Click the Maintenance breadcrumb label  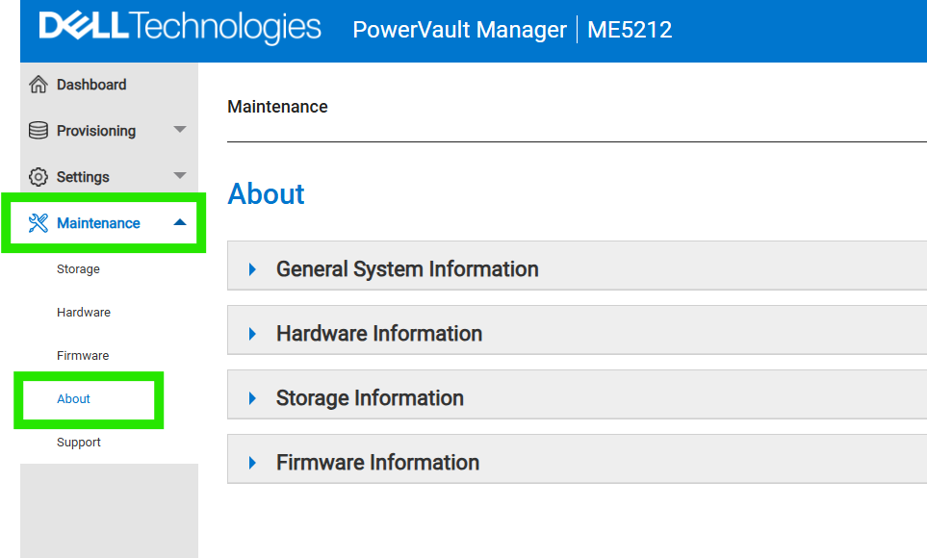277,107
